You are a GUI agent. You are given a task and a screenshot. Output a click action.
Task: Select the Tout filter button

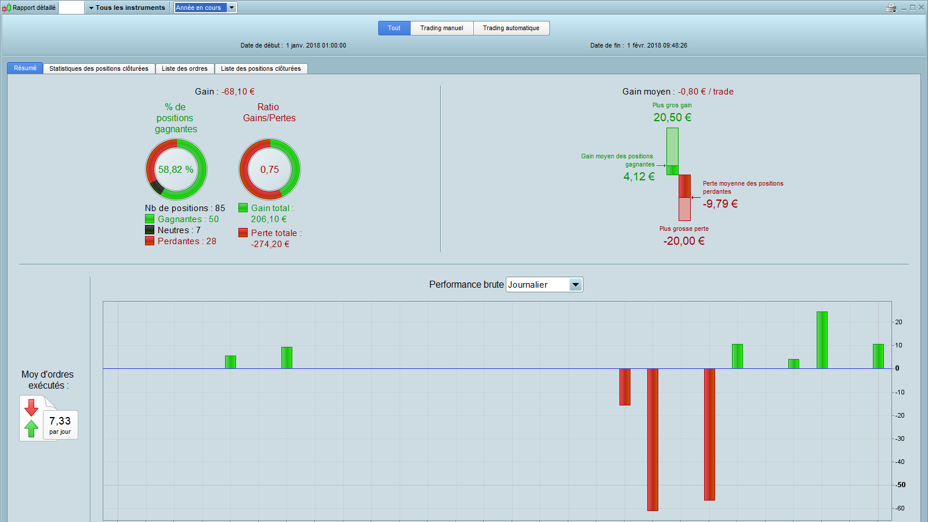[x=394, y=28]
